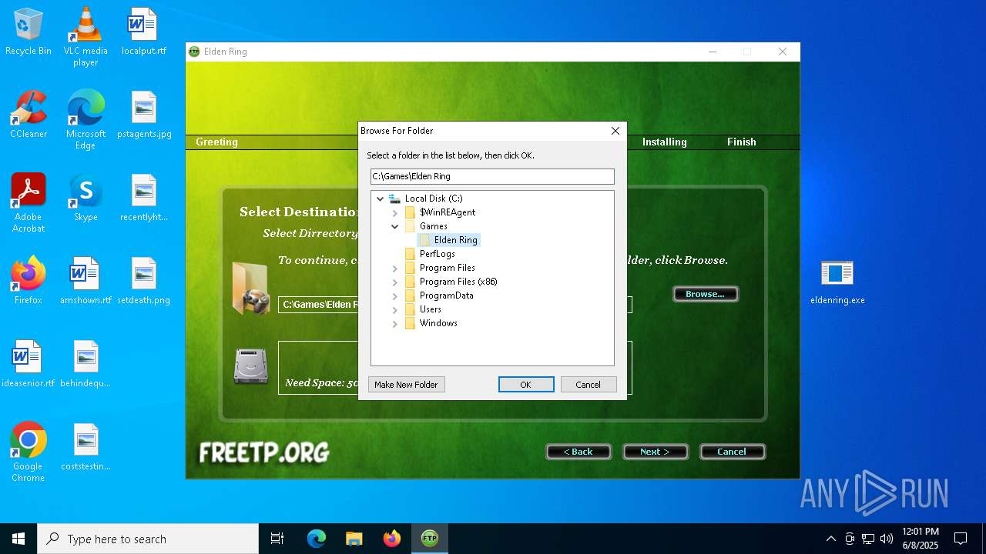The image size is (986, 554).
Task: Select the setdeath.png desktop file
Action: coord(144,281)
